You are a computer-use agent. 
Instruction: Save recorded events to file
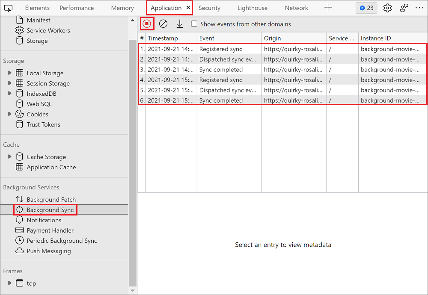[x=179, y=24]
